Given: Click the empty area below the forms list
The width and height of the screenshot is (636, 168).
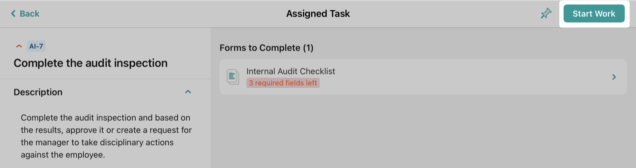Looking at the screenshot, I should pyautogui.click(x=421, y=132).
